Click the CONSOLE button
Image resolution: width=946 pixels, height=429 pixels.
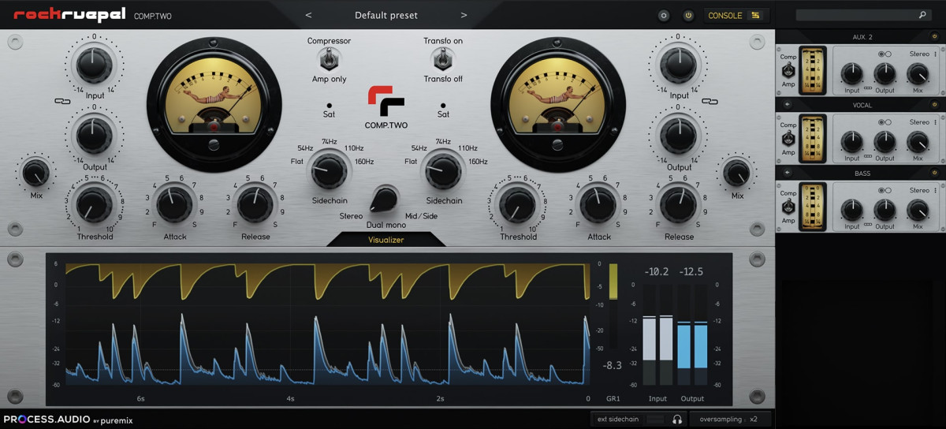point(735,15)
